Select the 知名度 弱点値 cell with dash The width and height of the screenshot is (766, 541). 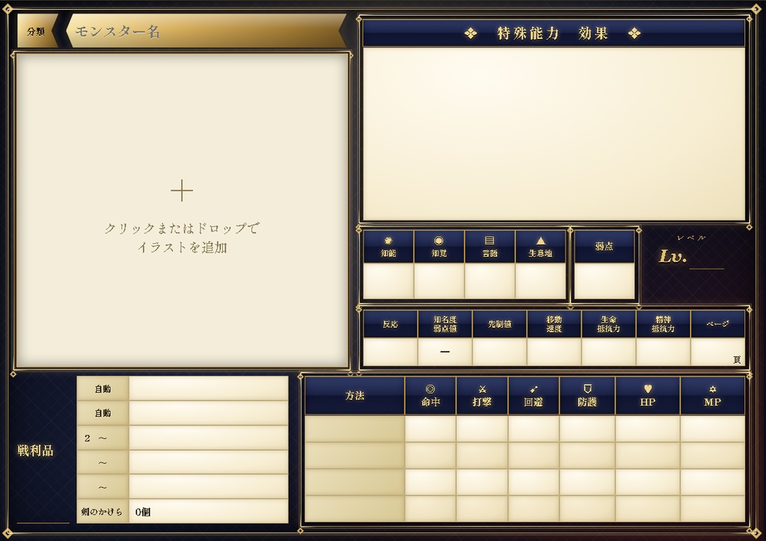pyautogui.click(x=444, y=352)
